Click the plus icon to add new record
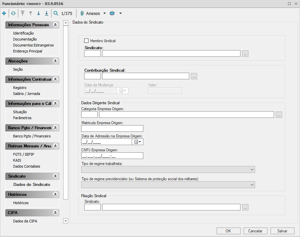This screenshot has height=237, width=300. pyautogui.click(x=4, y=14)
